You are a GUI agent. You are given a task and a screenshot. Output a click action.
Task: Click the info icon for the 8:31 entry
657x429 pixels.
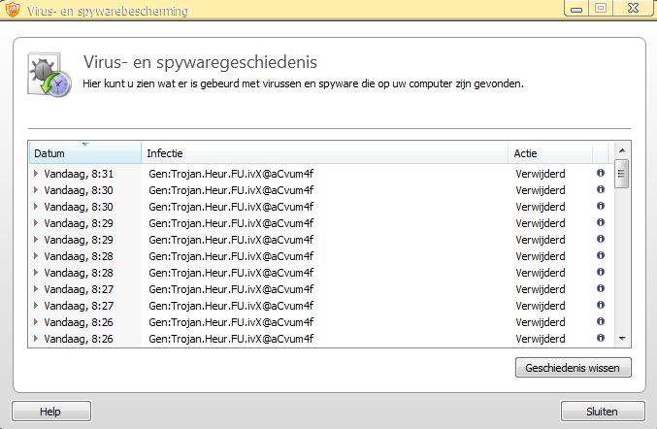point(600,173)
